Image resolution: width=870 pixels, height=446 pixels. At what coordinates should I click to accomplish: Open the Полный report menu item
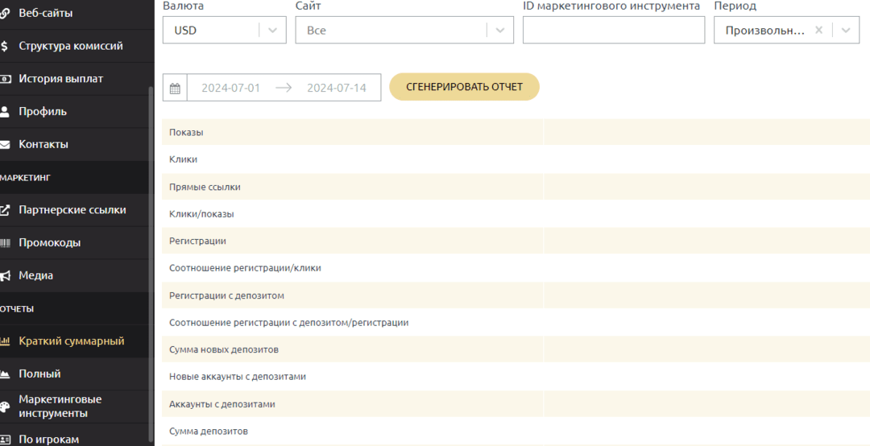[39, 374]
